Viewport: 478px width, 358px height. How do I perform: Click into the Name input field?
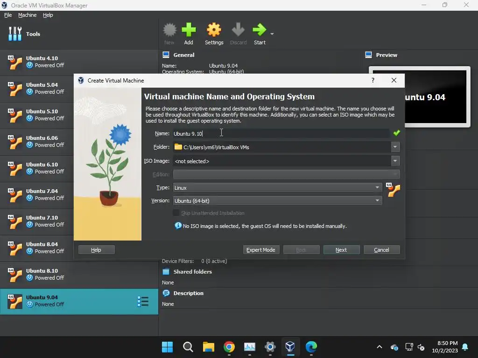(x=281, y=133)
